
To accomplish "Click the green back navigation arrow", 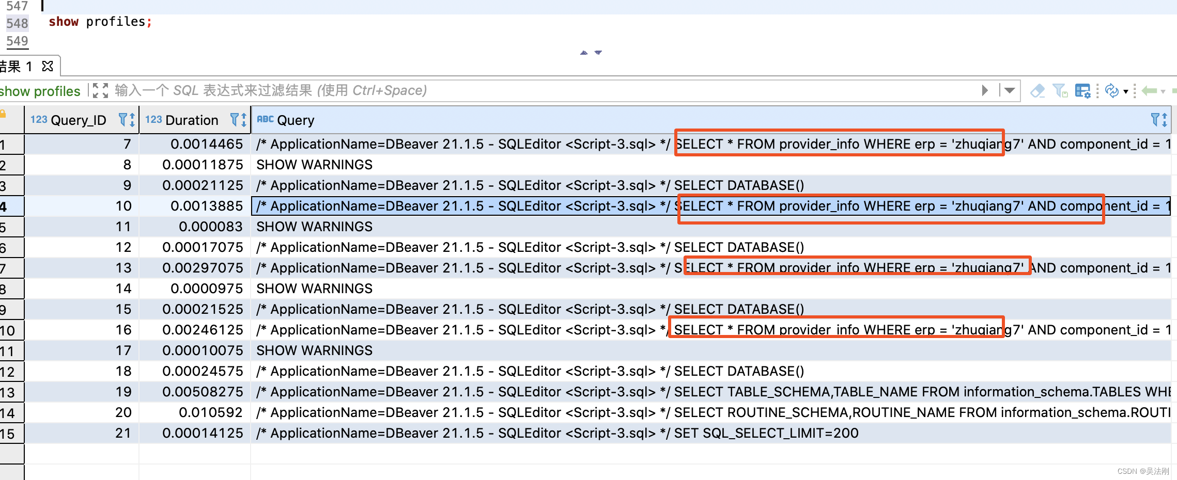I will (x=1149, y=91).
